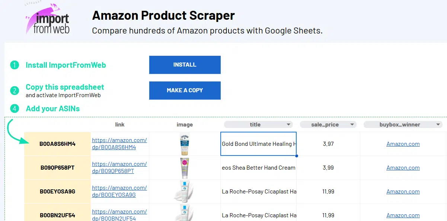The height and width of the screenshot is (221, 447).
Task: Follow the Amazon.com buybox link for Gold Bond
Action: (x=403, y=144)
